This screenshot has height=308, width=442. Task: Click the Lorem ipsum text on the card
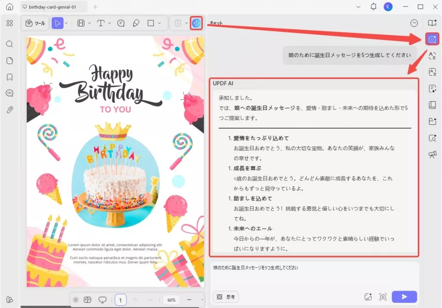(116, 253)
